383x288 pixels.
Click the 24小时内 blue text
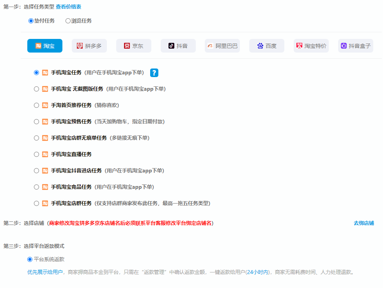(257, 272)
